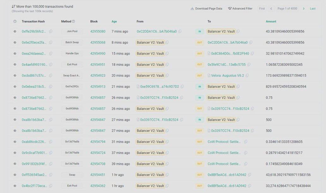Copy the To address 0x5fe9C1dC...13eBc5755
The image size is (326, 193).
(x=249, y=64)
